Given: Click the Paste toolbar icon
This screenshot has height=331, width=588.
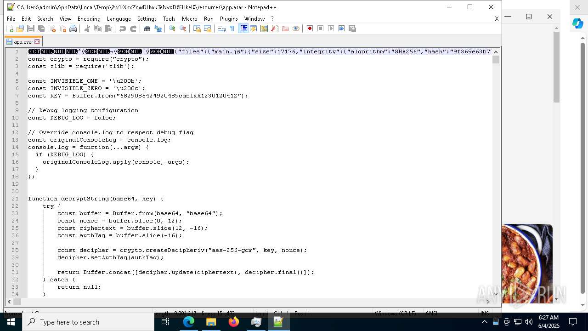Looking at the screenshot, I should (x=108, y=29).
